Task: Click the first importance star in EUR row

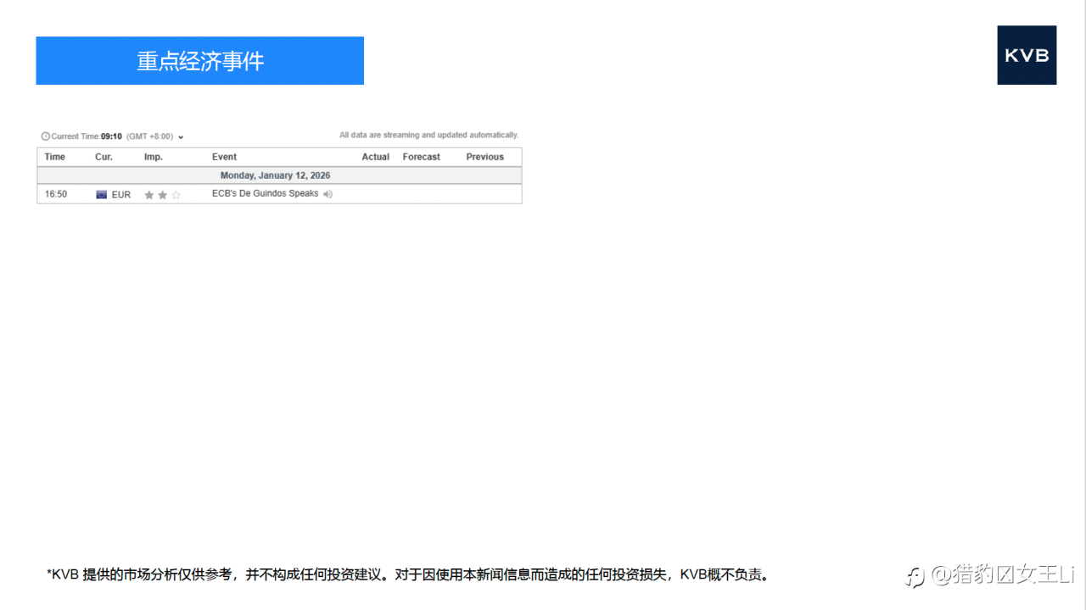Action: (x=149, y=195)
